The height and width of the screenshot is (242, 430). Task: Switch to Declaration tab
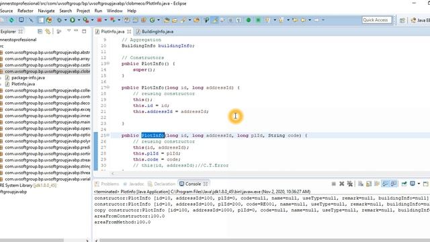(161, 184)
